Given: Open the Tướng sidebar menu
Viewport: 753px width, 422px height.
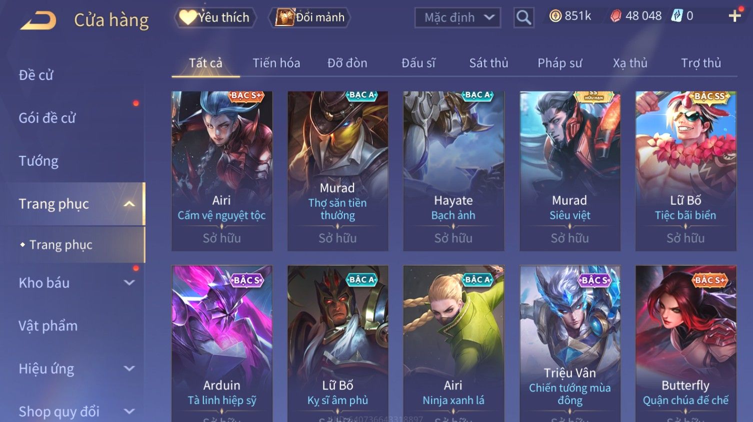Looking at the screenshot, I should [38, 161].
